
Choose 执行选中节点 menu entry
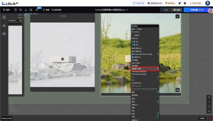pyautogui.click(x=145, y=83)
